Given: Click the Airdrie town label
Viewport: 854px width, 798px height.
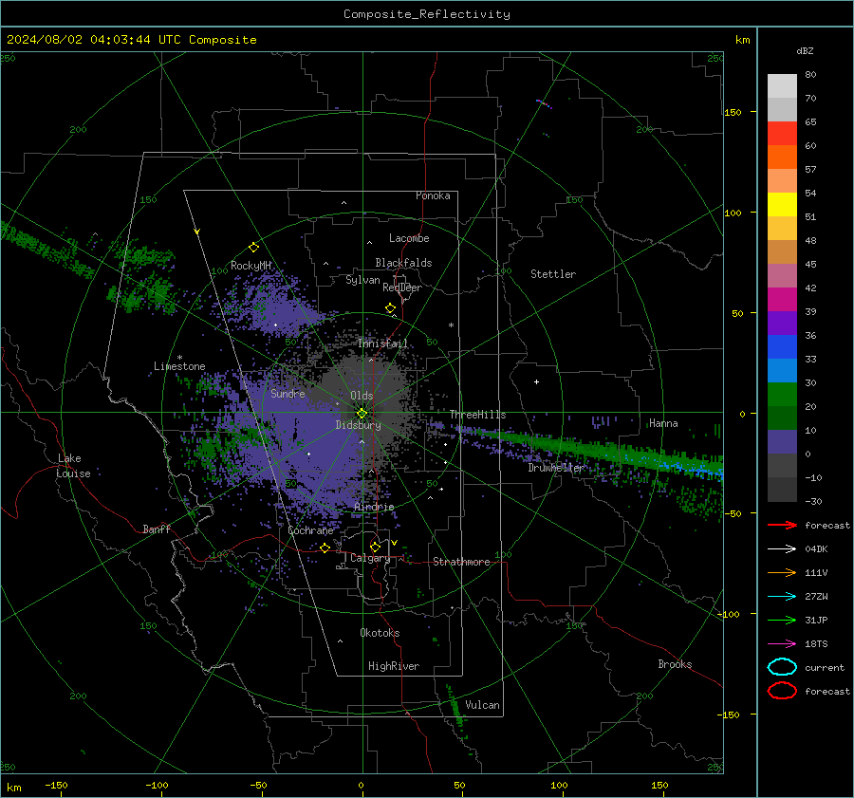Looking at the screenshot, I should tap(374, 507).
